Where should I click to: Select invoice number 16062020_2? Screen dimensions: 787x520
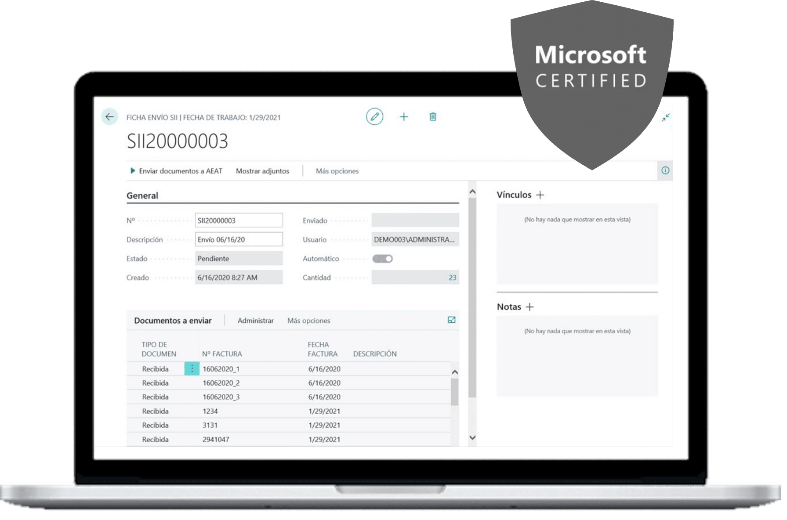221,383
